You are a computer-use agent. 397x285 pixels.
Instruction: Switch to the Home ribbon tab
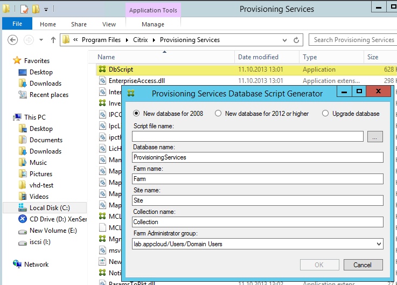pos(48,24)
